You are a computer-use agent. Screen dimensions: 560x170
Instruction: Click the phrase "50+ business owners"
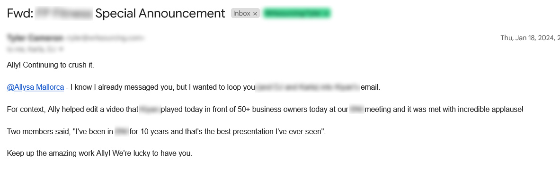[269, 110]
